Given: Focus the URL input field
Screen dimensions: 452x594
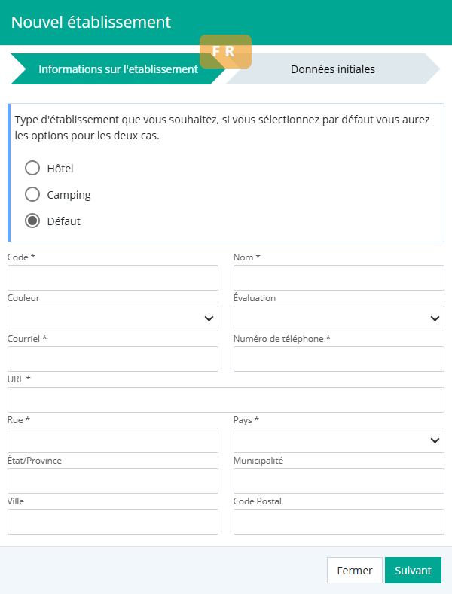Looking at the screenshot, I should click(226, 400).
